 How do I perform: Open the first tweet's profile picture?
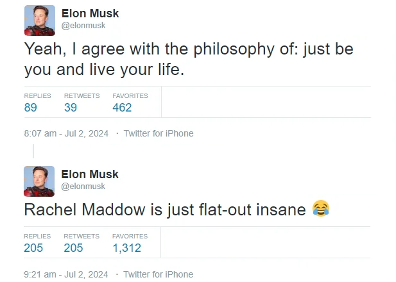coord(40,21)
